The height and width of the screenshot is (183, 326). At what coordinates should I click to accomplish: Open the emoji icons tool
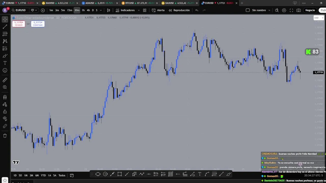click(5, 70)
